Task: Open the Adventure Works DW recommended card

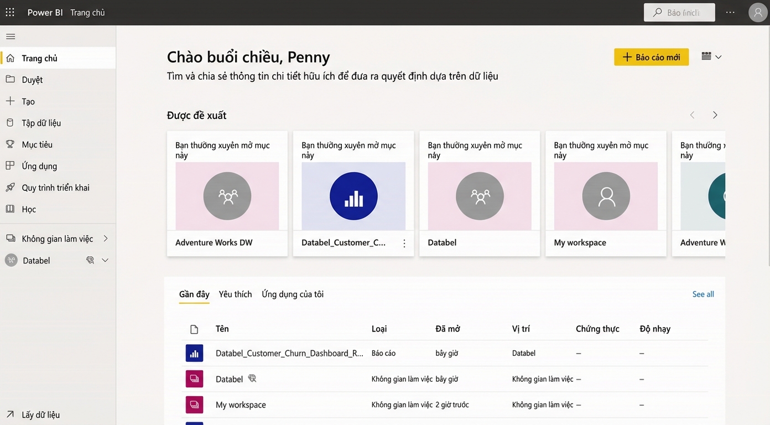Action: pos(227,194)
